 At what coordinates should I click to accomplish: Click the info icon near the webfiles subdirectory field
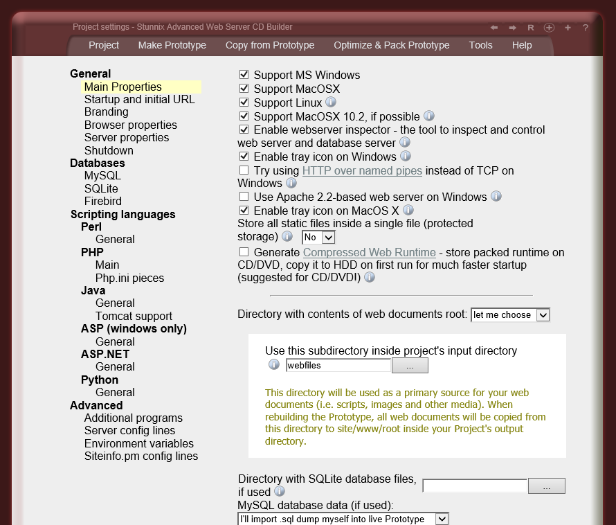tap(274, 364)
